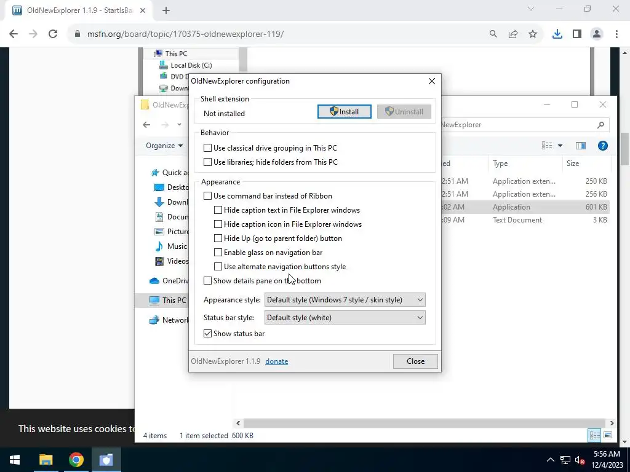Click the Chrome taskbar icon
630x472 pixels.
(76, 460)
